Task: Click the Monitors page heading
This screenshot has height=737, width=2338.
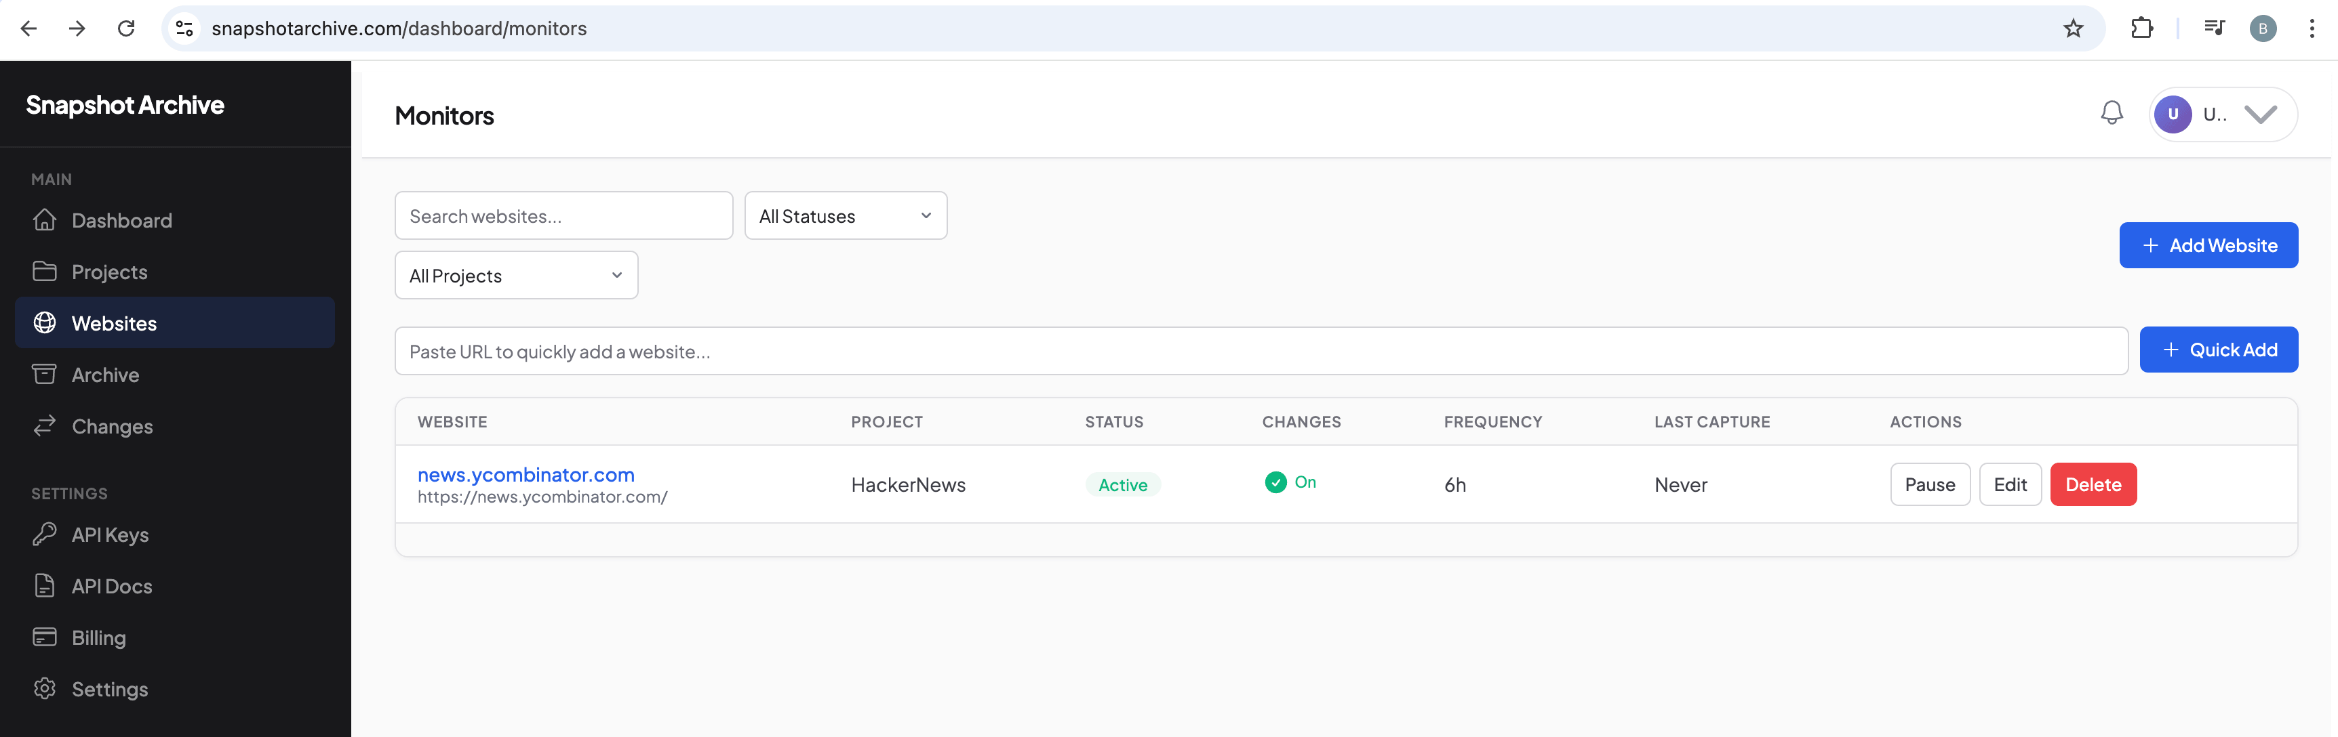Action: click(x=444, y=115)
